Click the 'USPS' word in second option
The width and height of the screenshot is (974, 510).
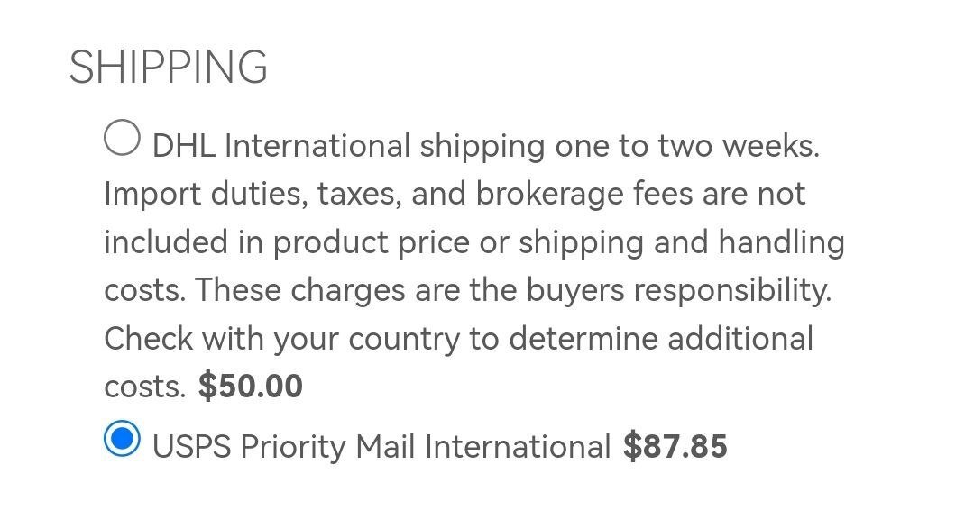tap(191, 446)
